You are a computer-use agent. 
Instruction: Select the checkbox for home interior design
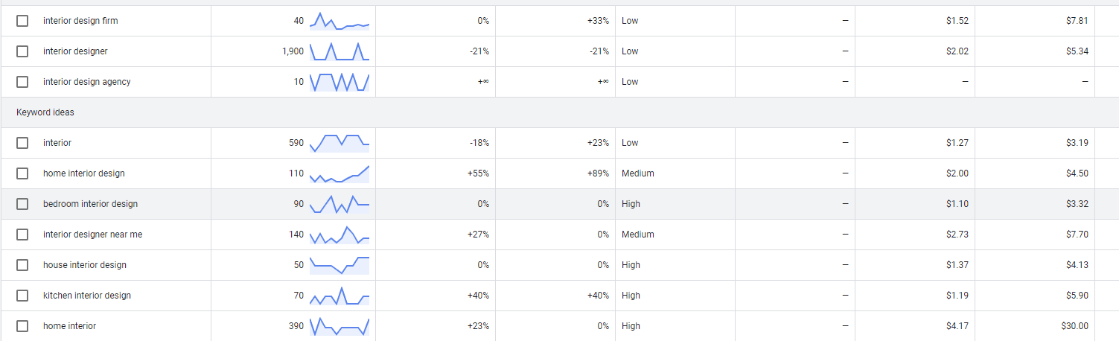pyautogui.click(x=22, y=173)
